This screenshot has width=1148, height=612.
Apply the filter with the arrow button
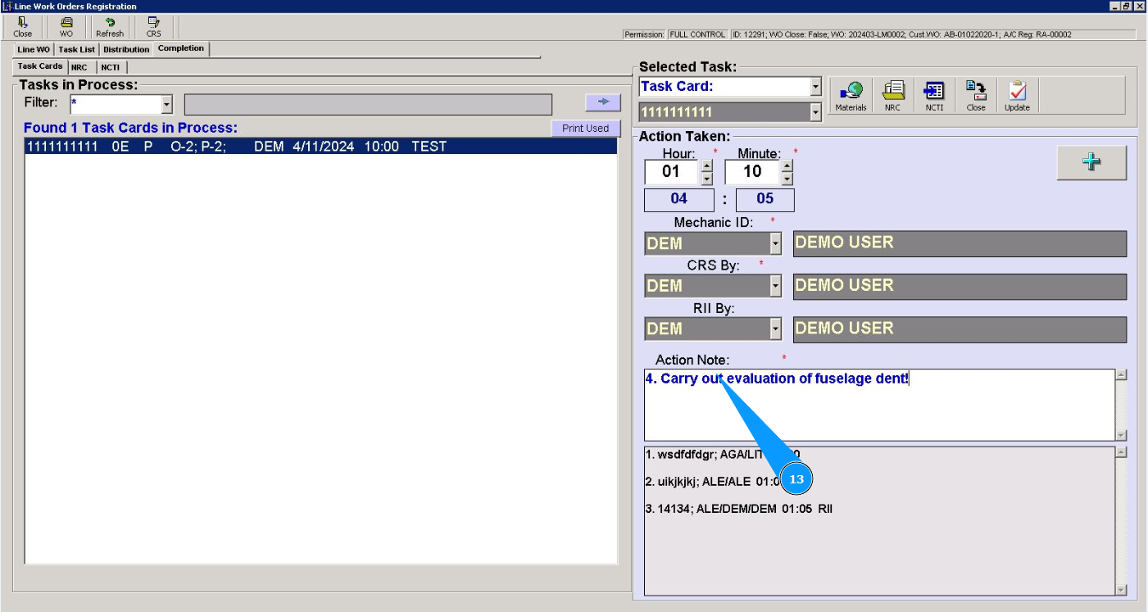[x=603, y=102]
